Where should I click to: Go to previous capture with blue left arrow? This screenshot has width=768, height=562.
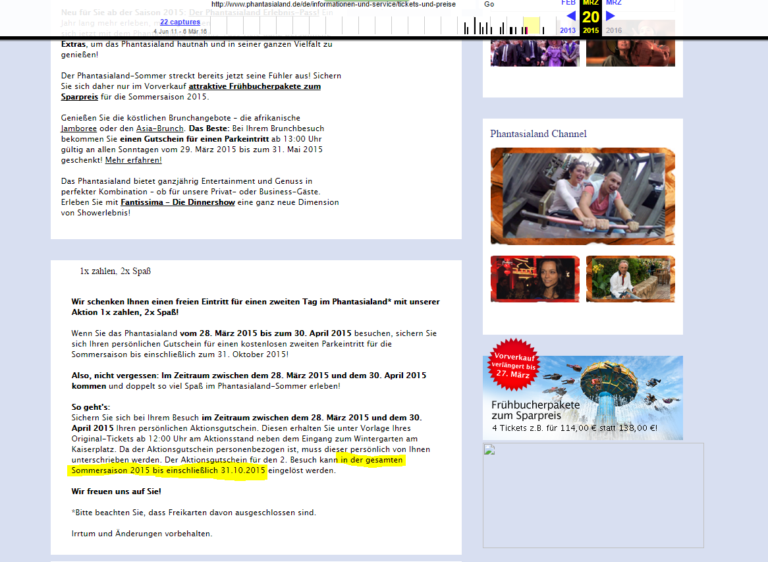click(570, 16)
